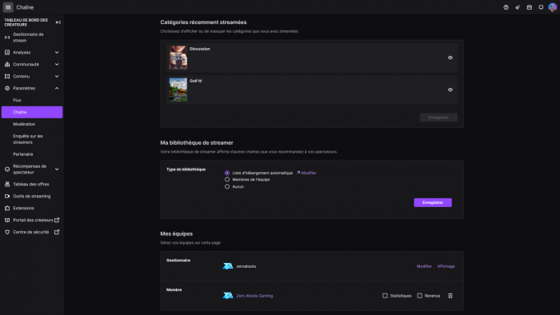This screenshot has height=315, width=560.
Task: Click greyed Enregistrer under recent categories
Action: pyautogui.click(x=438, y=118)
